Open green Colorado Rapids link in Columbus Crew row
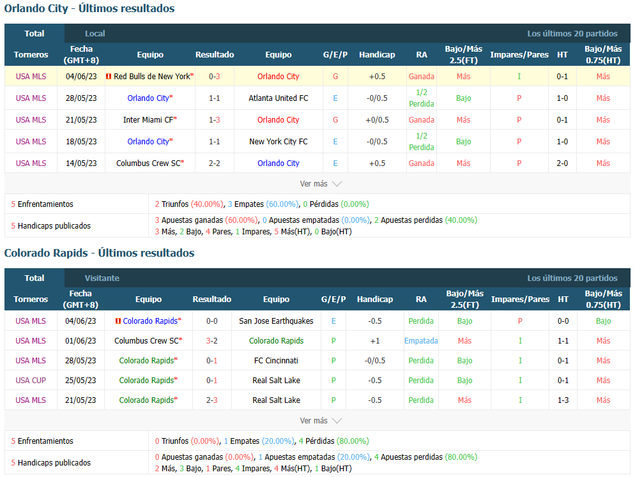 [276, 341]
